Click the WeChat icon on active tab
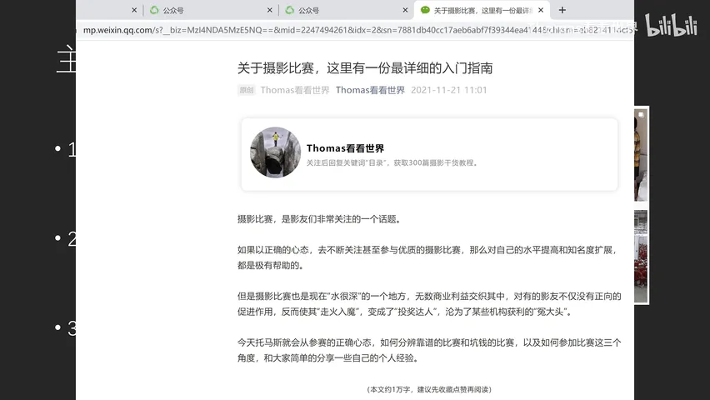This screenshot has width=710, height=400. coord(425,10)
